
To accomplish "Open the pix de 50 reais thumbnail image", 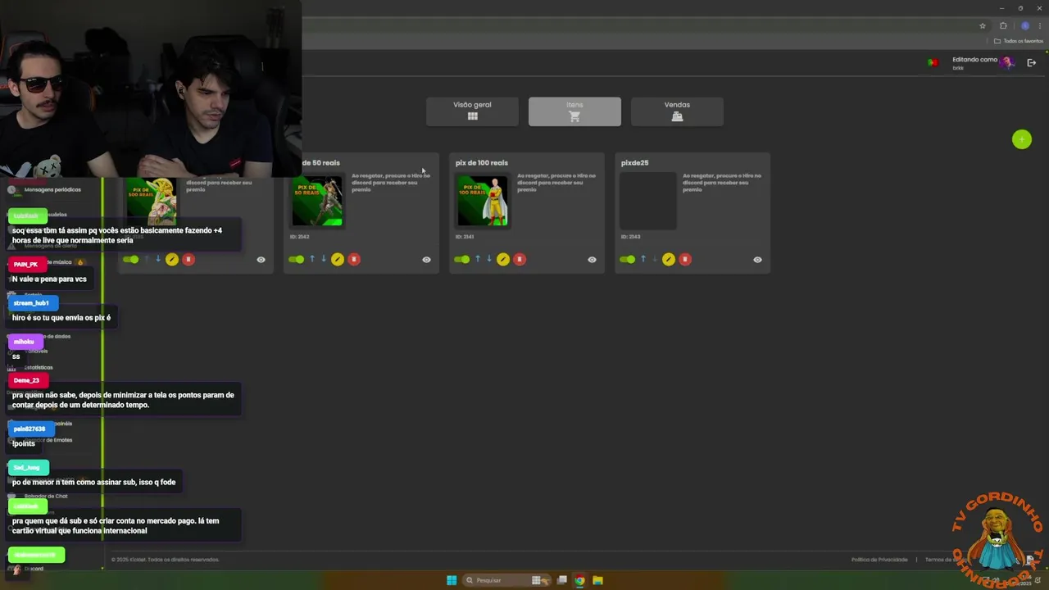I will tap(317, 201).
